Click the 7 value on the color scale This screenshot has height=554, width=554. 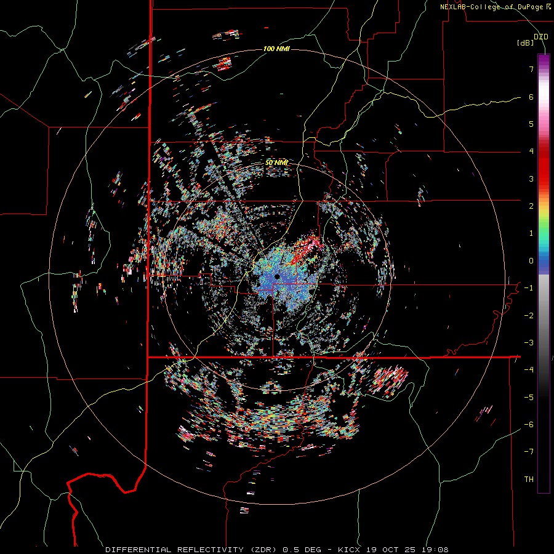531,69
